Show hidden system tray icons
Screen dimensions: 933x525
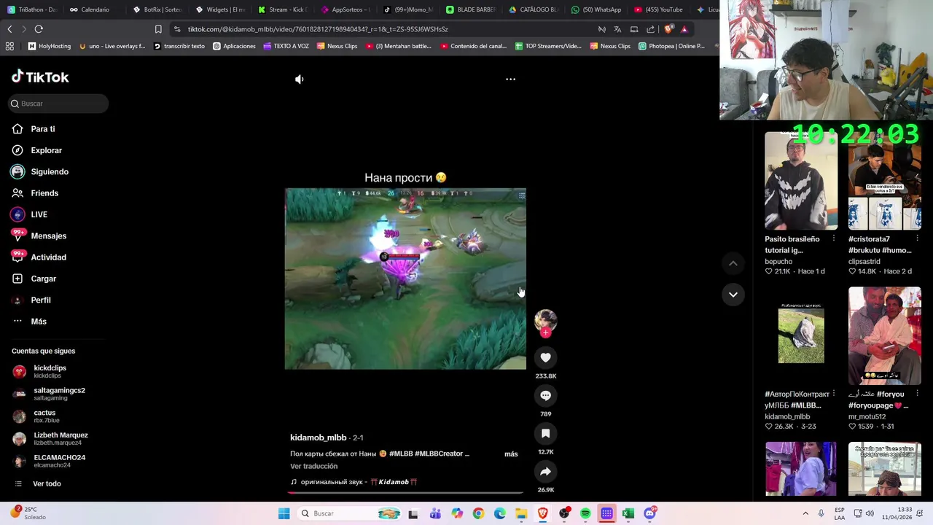click(805, 513)
